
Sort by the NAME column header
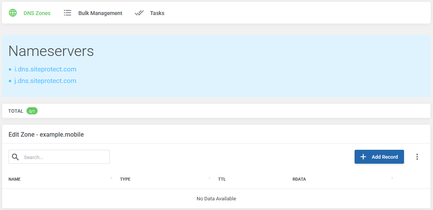click(15, 180)
